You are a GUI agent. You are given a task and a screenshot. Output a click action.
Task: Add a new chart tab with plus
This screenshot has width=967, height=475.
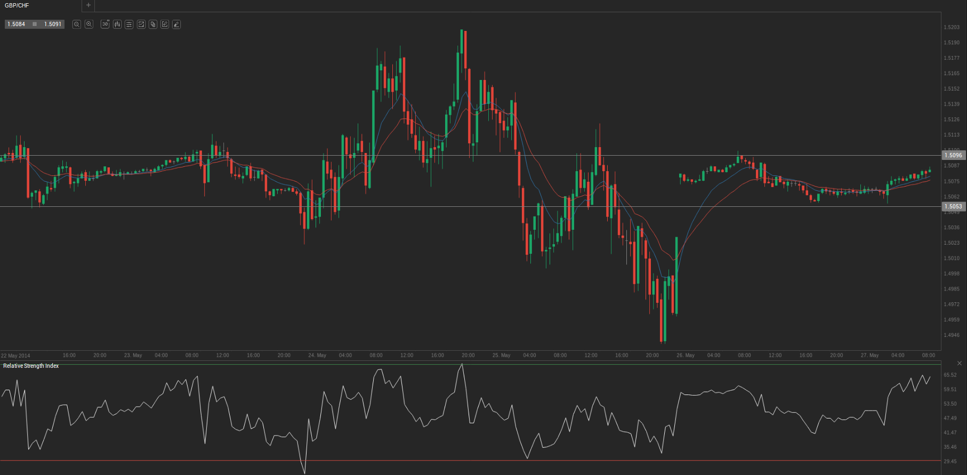coord(88,5)
